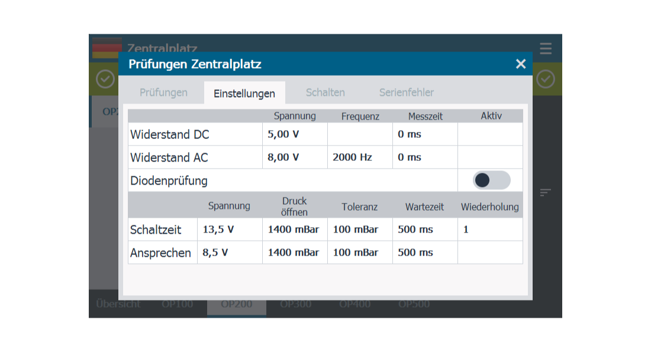Open the Schalten tab
This screenshot has width=651, height=352.
pos(325,92)
